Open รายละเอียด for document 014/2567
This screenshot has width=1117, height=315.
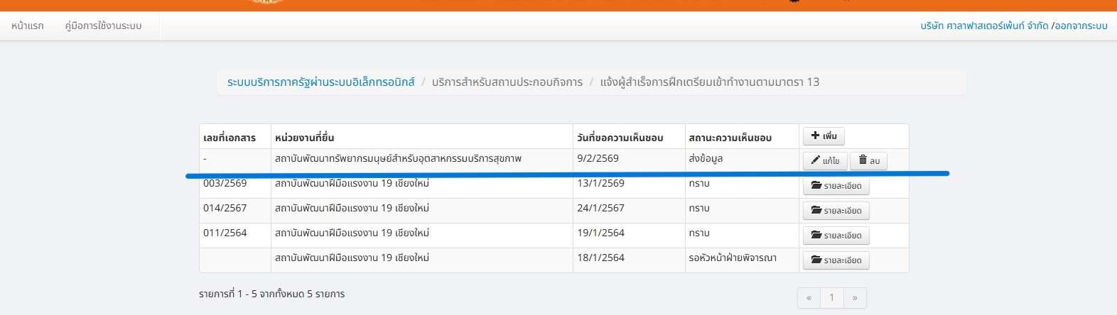836,211
